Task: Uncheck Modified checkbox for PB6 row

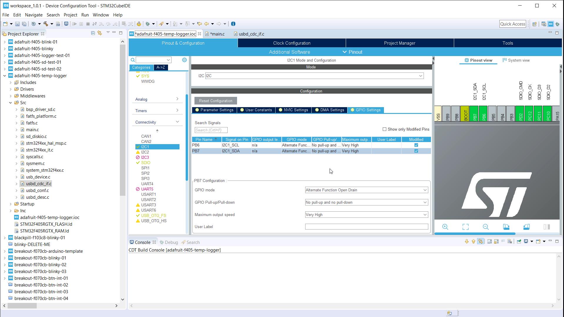Action: pyautogui.click(x=416, y=145)
